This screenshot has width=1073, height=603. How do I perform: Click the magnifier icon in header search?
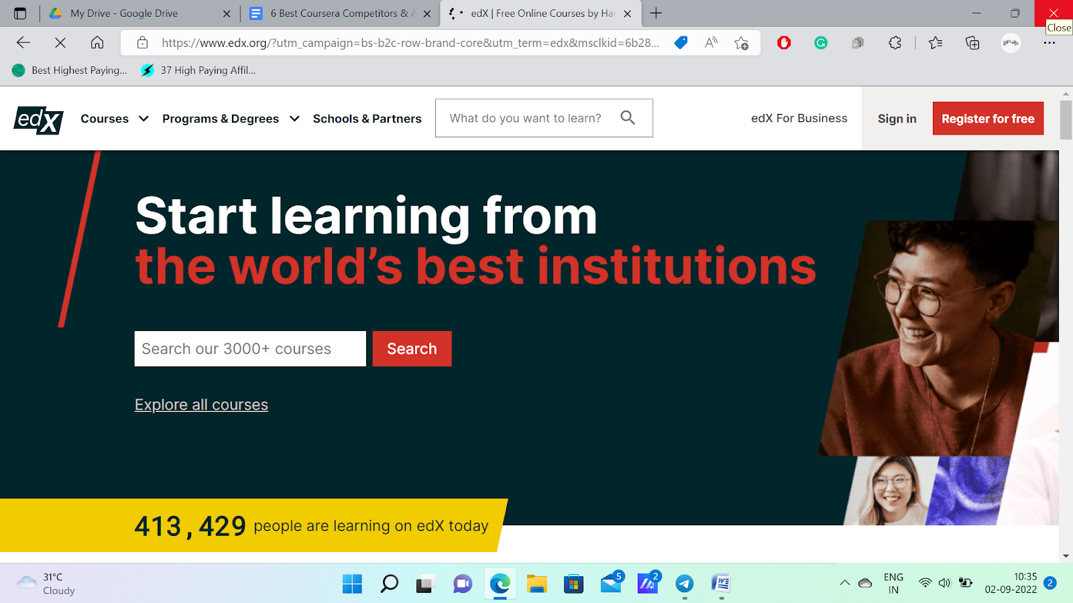point(628,118)
